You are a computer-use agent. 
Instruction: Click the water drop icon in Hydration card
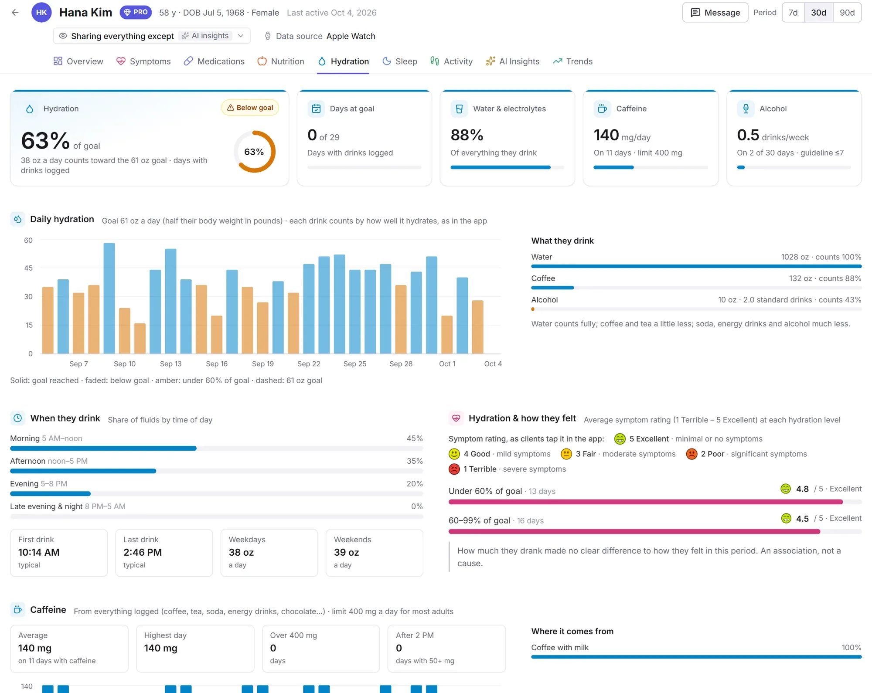click(x=30, y=109)
